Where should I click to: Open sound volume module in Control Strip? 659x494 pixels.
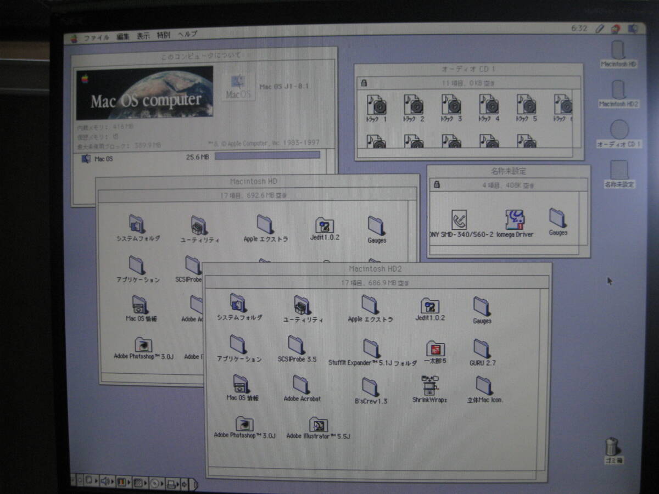point(107,482)
